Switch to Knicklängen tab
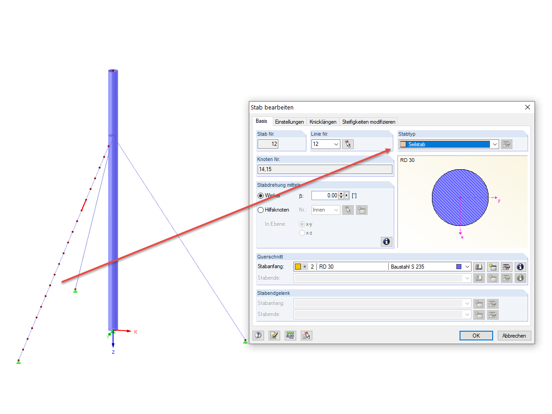This screenshot has width=552, height=414. (x=323, y=122)
